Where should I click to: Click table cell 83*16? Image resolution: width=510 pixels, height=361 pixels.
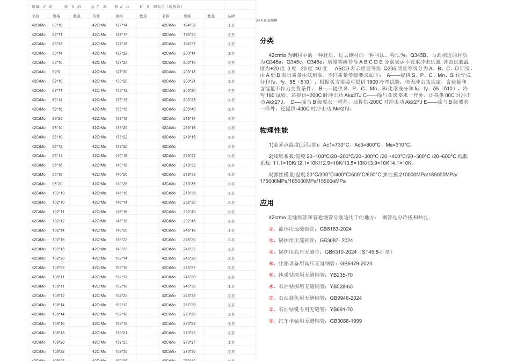coord(57,62)
